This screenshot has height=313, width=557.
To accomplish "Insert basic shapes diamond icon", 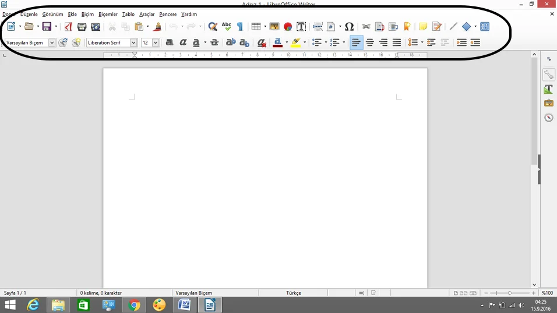I will [x=467, y=27].
